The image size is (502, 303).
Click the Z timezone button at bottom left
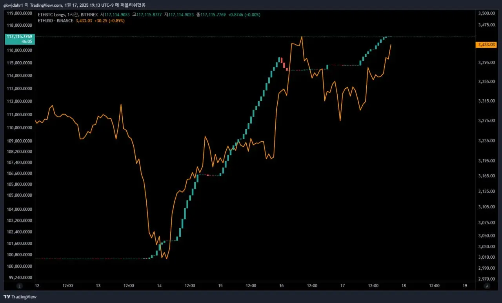pos(19,286)
